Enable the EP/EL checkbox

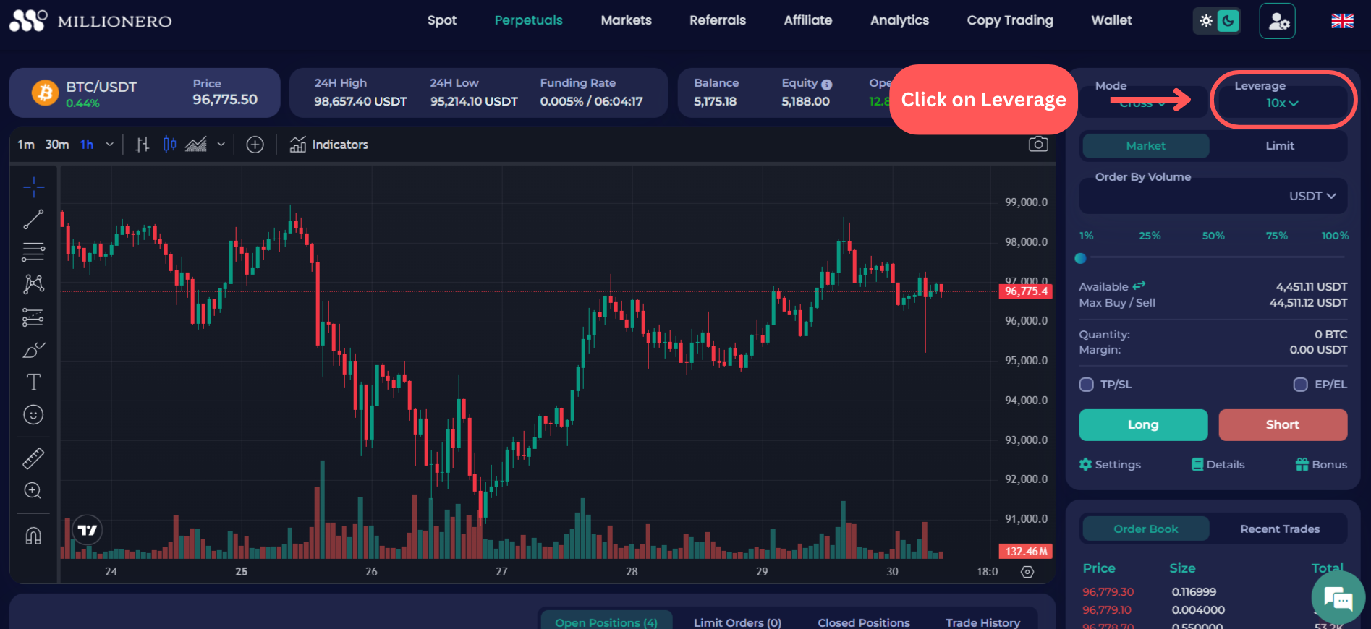[x=1300, y=385]
